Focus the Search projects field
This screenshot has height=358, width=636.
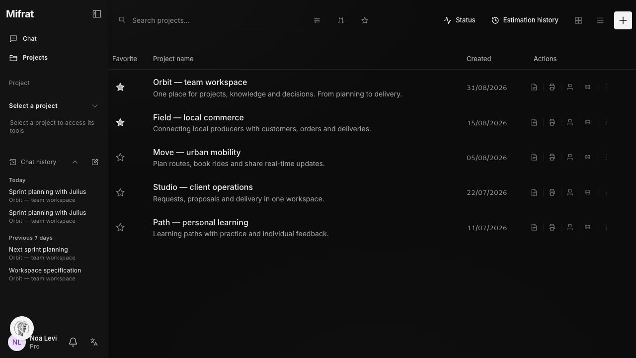coord(208,20)
